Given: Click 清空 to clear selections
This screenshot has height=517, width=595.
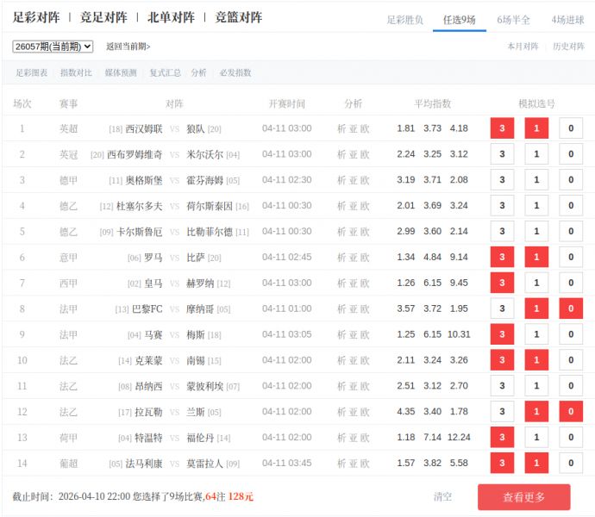Looking at the screenshot, I should point(442,497).
